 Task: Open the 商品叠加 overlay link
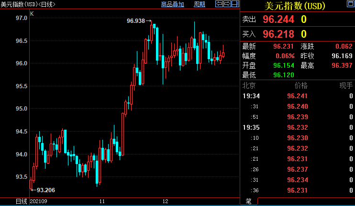[172, 4]
